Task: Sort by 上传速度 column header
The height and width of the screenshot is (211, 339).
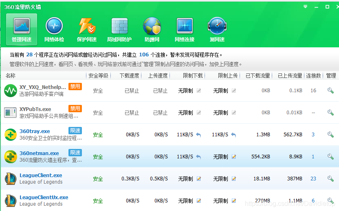Action: 158,76
